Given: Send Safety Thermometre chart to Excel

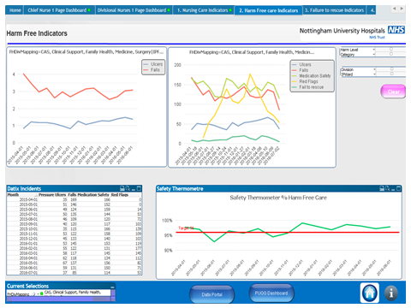Looking at the screenshot, I should (x=388, y=188).
